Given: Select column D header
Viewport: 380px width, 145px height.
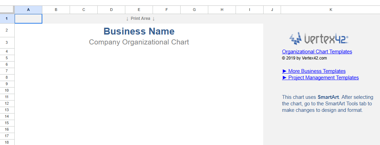Looking at the screenshot, I should [x=111, y=10].
